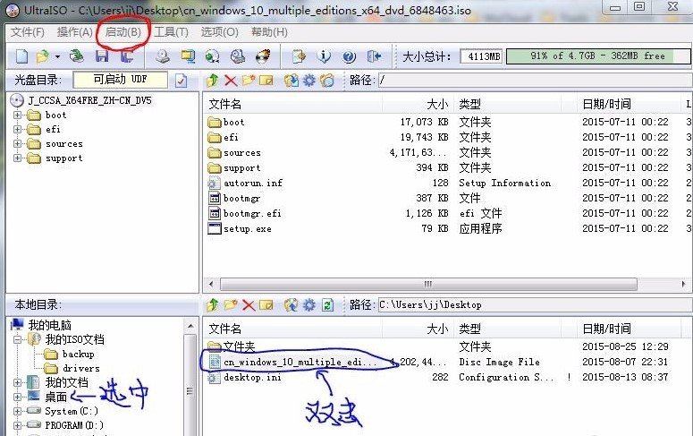The image size is (693, 436).
Task: Click the 可启动 UDF boot type field
Action: click(120, 80)
